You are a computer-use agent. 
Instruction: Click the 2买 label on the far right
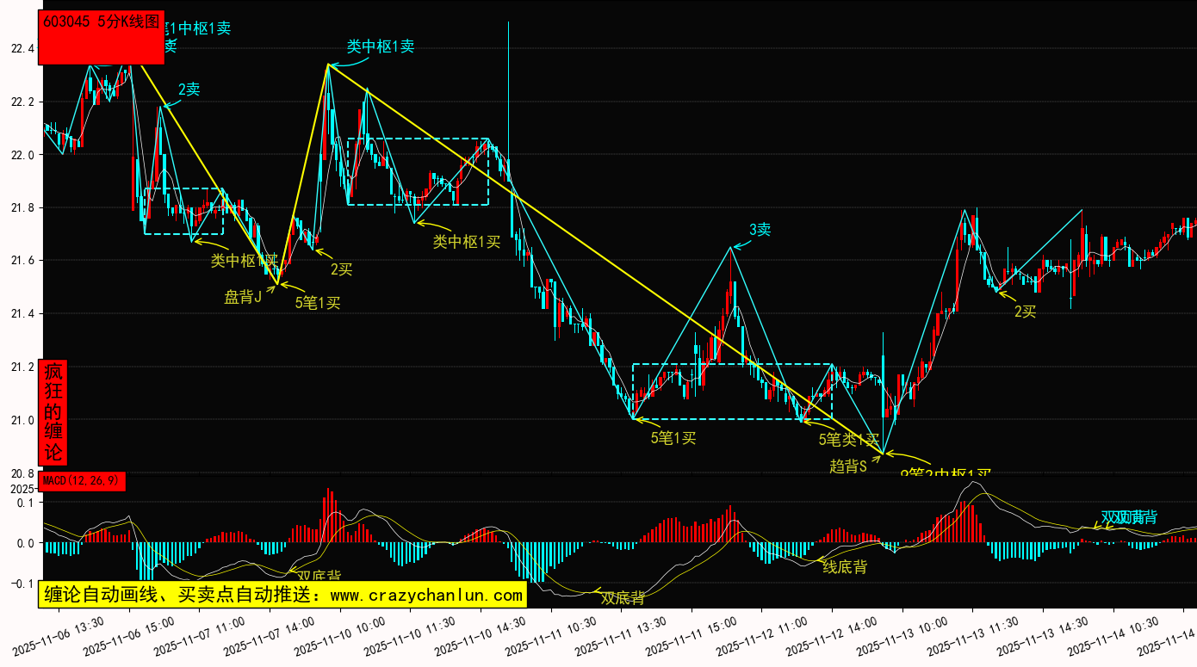[1025, 312]
